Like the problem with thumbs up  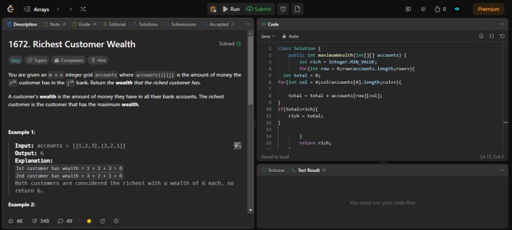tap(15, 221)
